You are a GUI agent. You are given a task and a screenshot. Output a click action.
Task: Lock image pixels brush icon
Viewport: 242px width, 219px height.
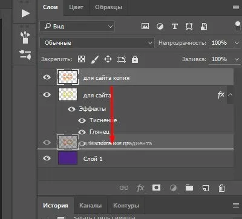pyautogui.click(x=94, y=59)
